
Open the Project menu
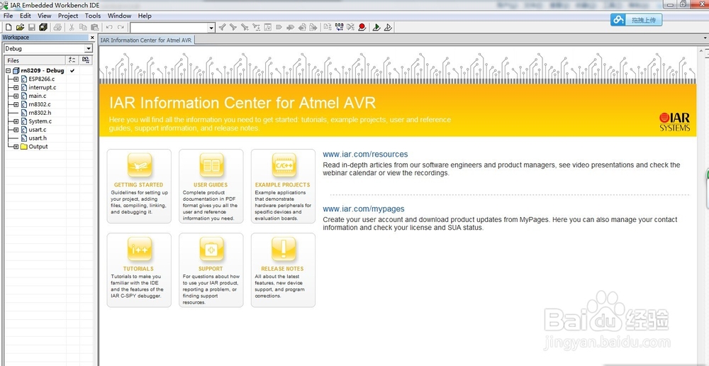click(x=68, y=16)
